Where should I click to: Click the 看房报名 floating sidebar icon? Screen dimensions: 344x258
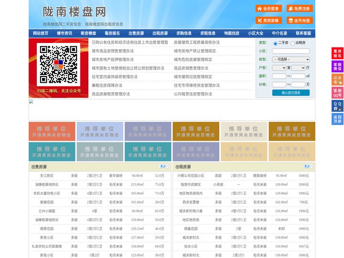(x=337, y=54)
